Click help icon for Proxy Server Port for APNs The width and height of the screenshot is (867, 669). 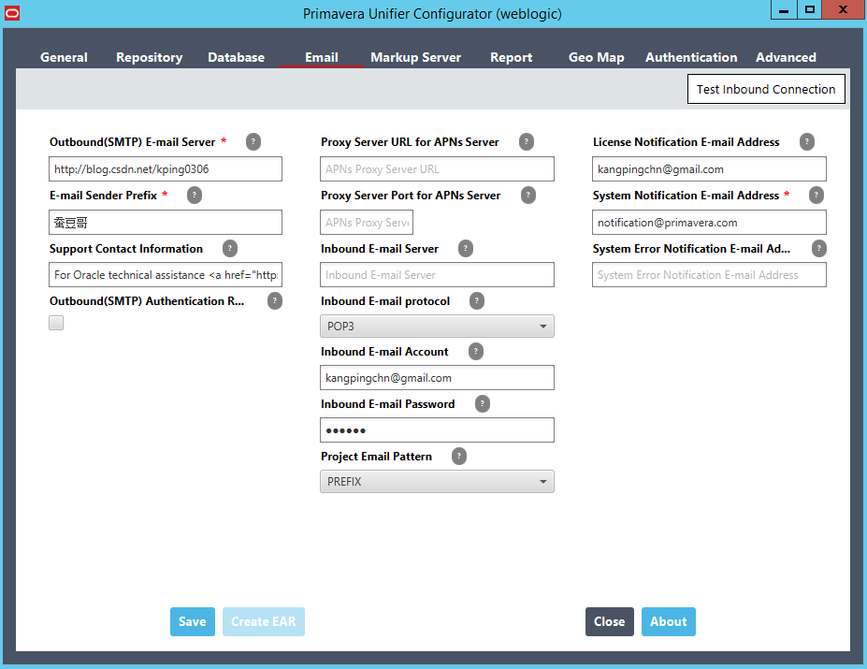(528, 195)
